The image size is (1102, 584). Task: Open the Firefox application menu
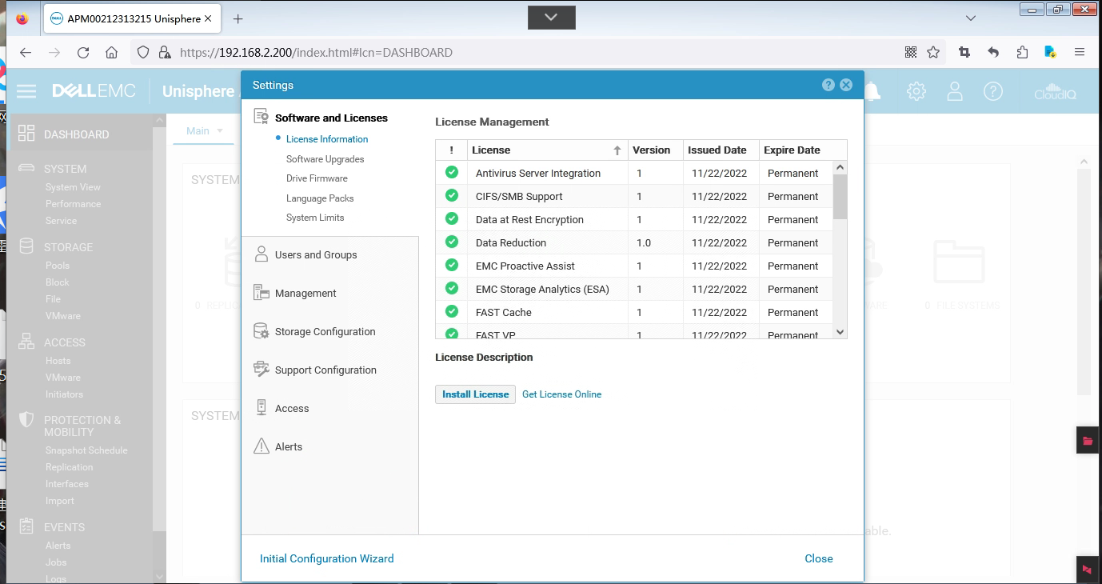tap(1080, 52)
